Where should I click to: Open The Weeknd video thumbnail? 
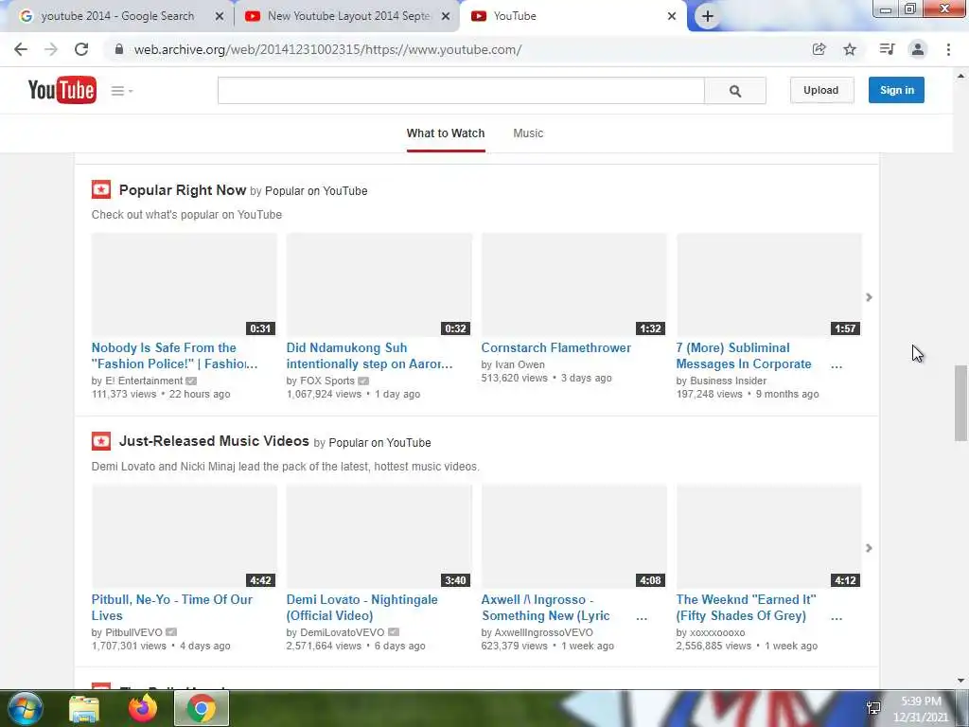click(768, 537)
